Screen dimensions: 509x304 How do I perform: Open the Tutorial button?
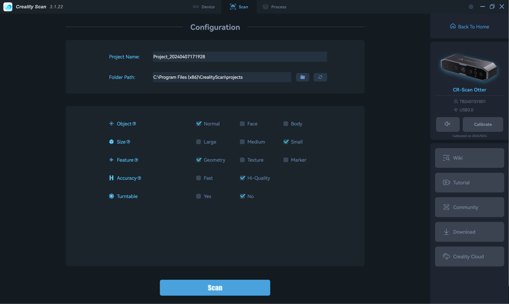coord(470,182)
